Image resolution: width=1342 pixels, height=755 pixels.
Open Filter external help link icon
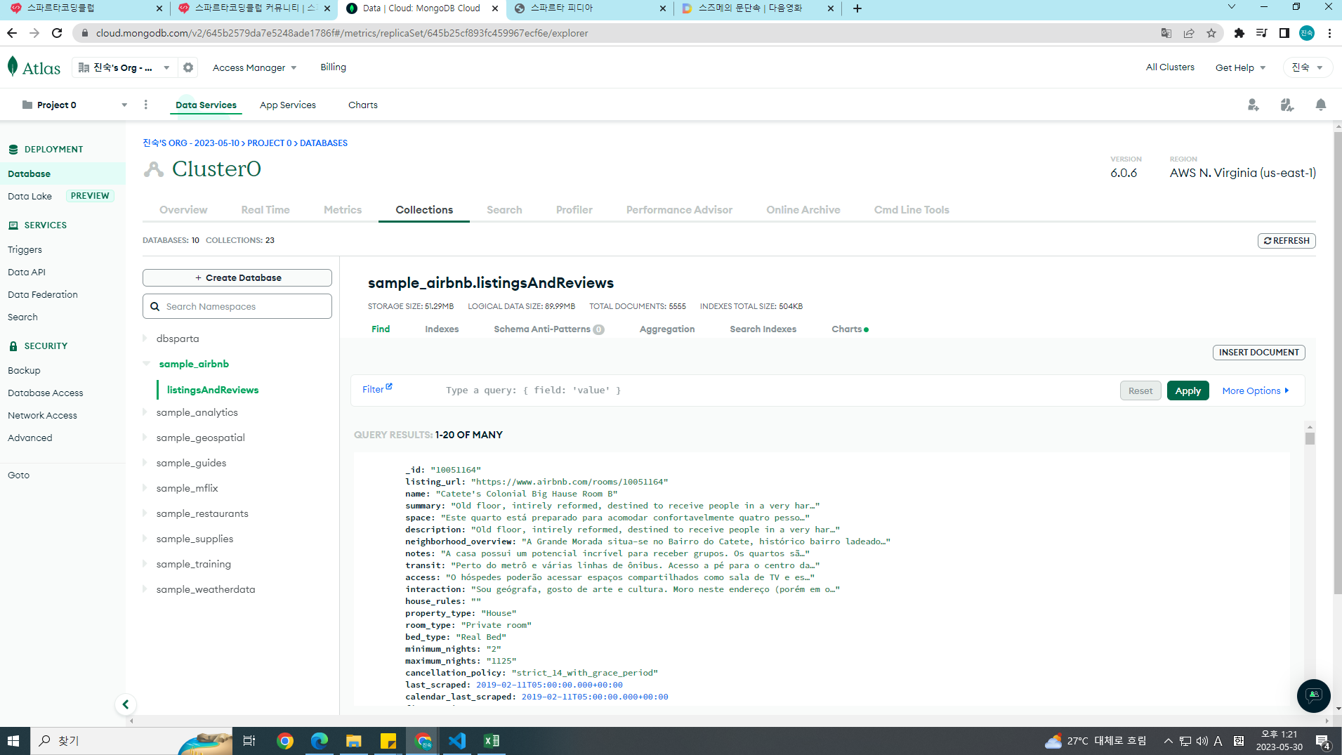389,386
